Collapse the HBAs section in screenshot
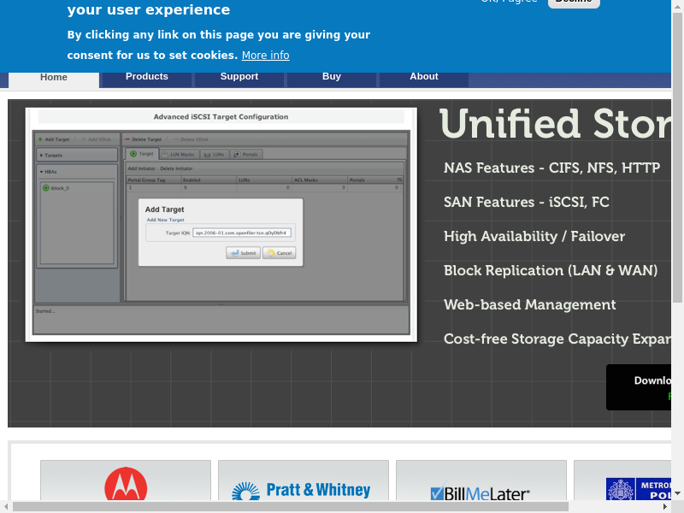Viewport: 684px width, 513px height. (42, 172)
